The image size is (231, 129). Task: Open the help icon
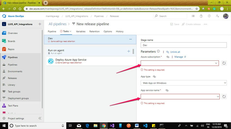point(209,16)
